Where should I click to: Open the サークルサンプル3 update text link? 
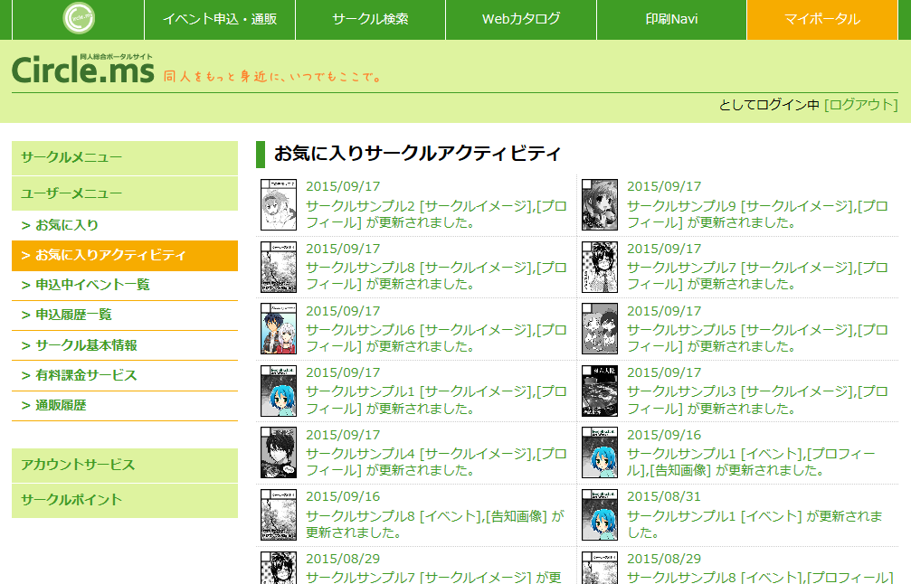pos(757,400)
